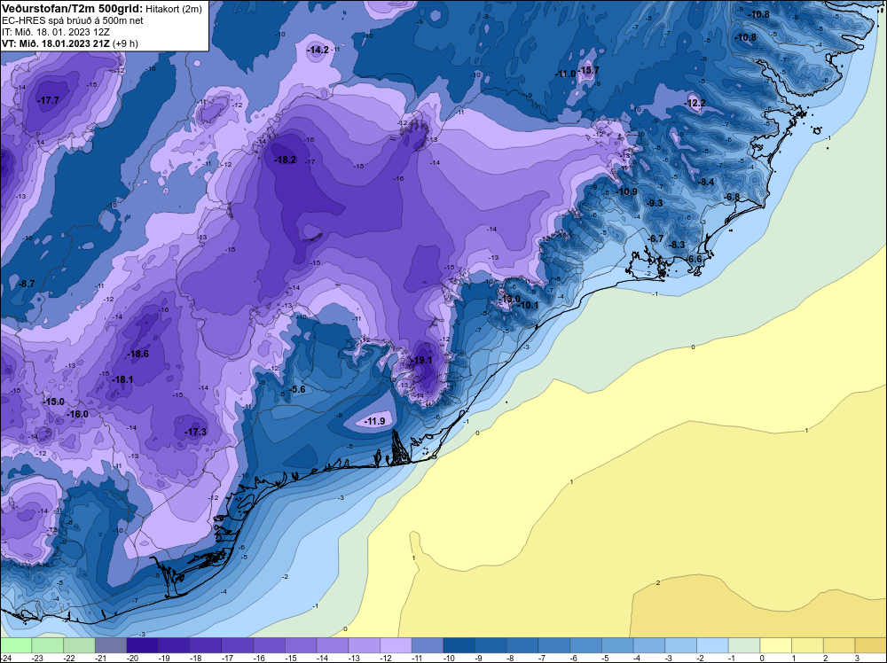
Task: Click the contour label 2 on the map
Action: point(658,582)
